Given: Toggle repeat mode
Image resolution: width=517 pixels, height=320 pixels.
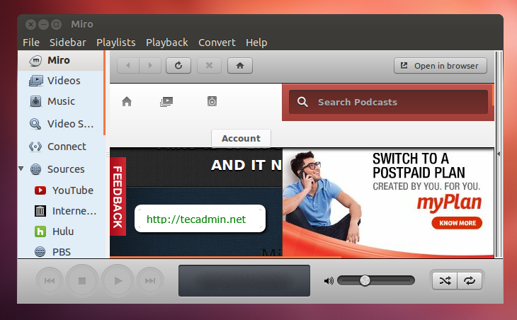Looking at the screenshot, I should (470, 281).
